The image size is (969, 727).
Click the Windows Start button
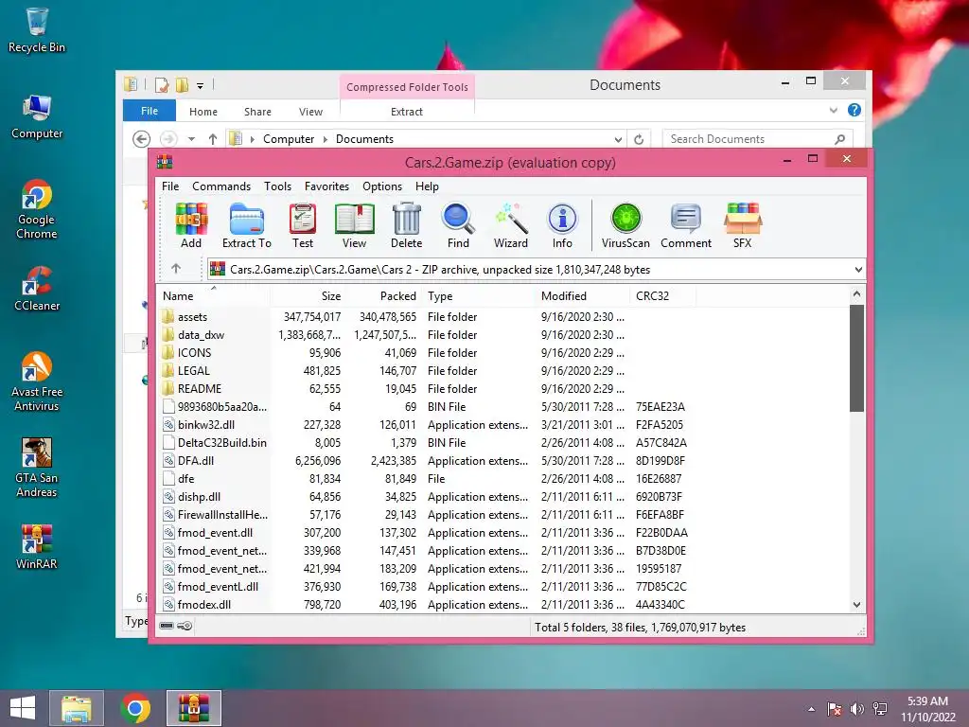pyautogui.click(x=23, y=708)
